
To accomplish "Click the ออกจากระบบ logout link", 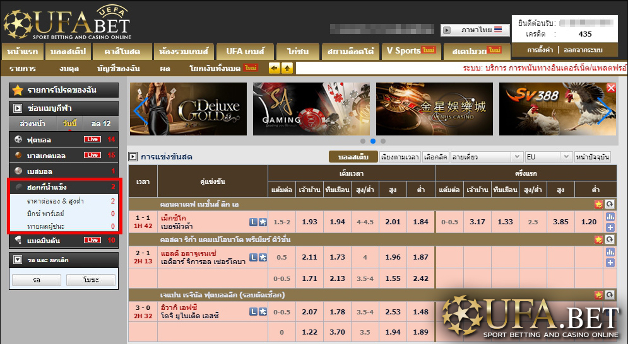I will [583, 50].
